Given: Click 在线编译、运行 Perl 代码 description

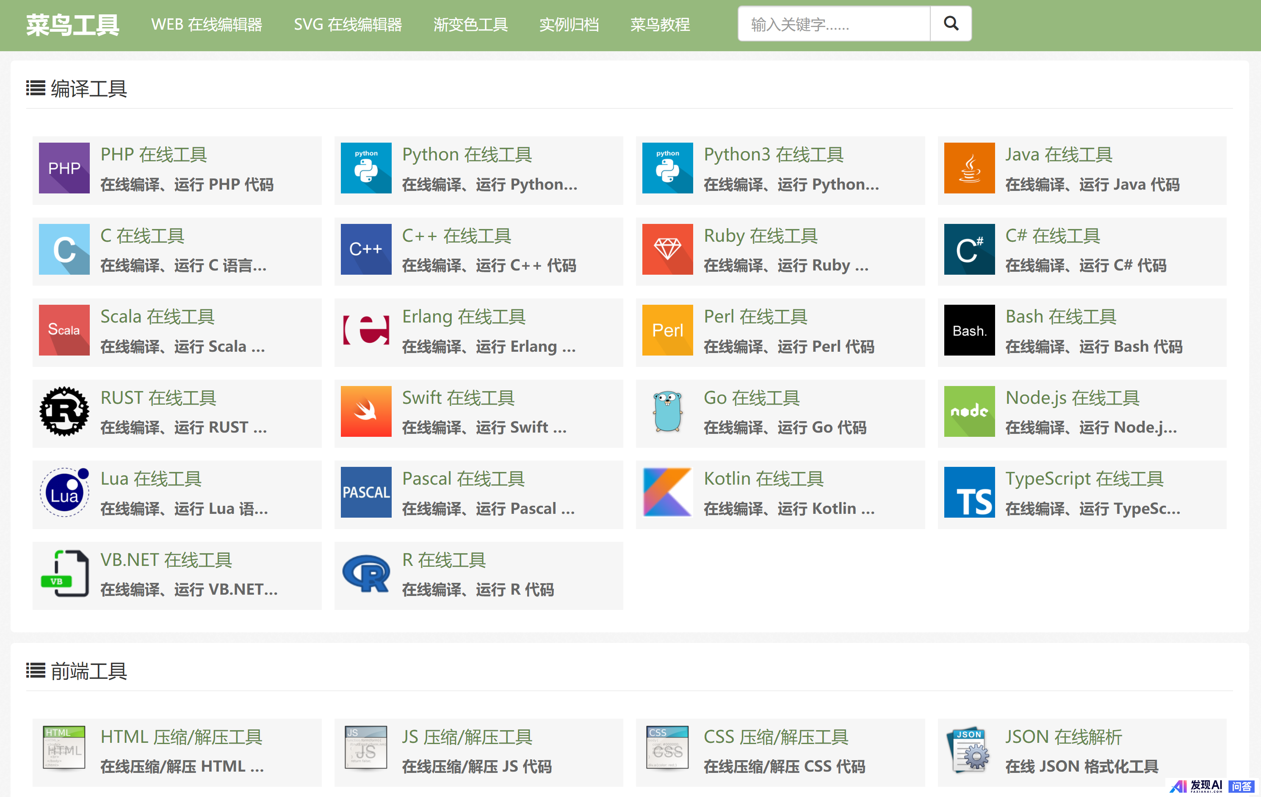Looking at the screenshot, I should (788, 346).
